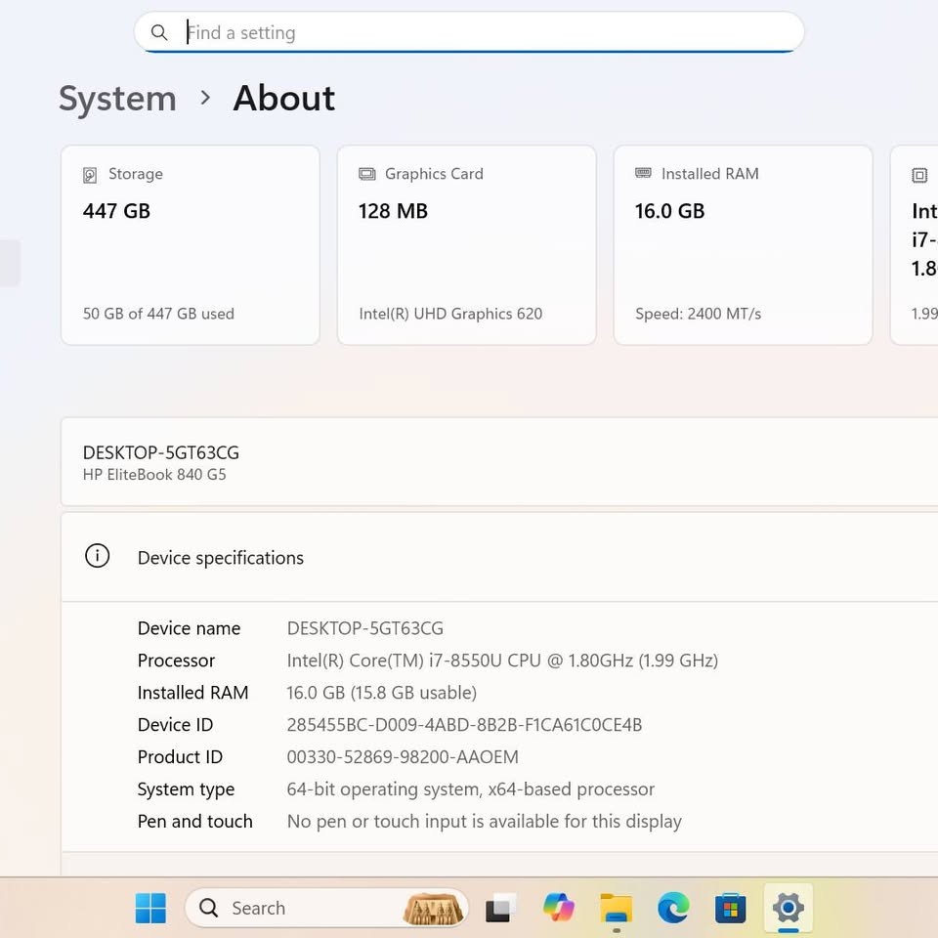Open the Windows Start menu

pos(150,908)
